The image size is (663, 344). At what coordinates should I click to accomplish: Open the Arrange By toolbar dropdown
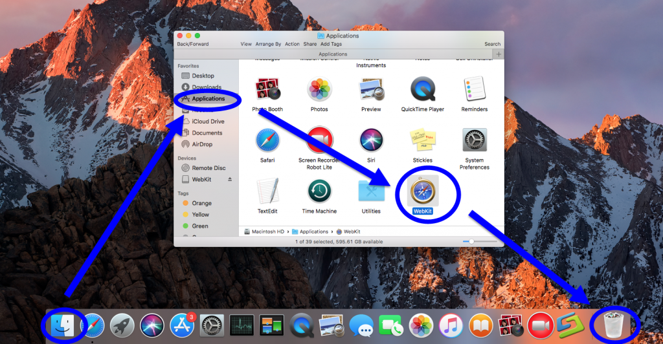point(269,44)
